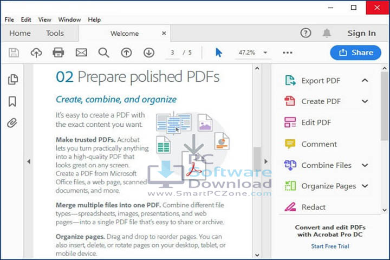Select the Create PDF tool icon
This screenshot has height=260, width=390.
coord(290,101)
